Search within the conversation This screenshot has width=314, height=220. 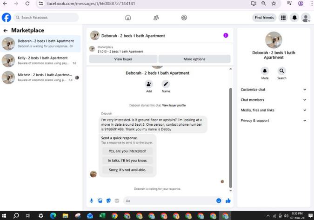point(281,71)
